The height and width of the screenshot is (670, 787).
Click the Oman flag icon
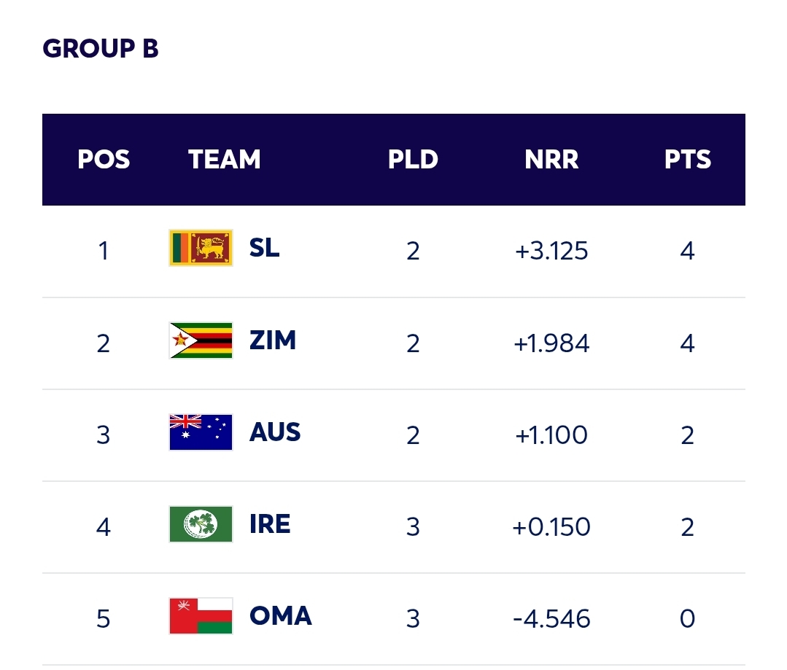tap(201, 616)
